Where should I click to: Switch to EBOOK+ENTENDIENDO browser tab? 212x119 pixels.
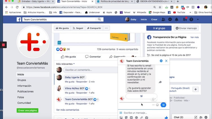(155, 1)
